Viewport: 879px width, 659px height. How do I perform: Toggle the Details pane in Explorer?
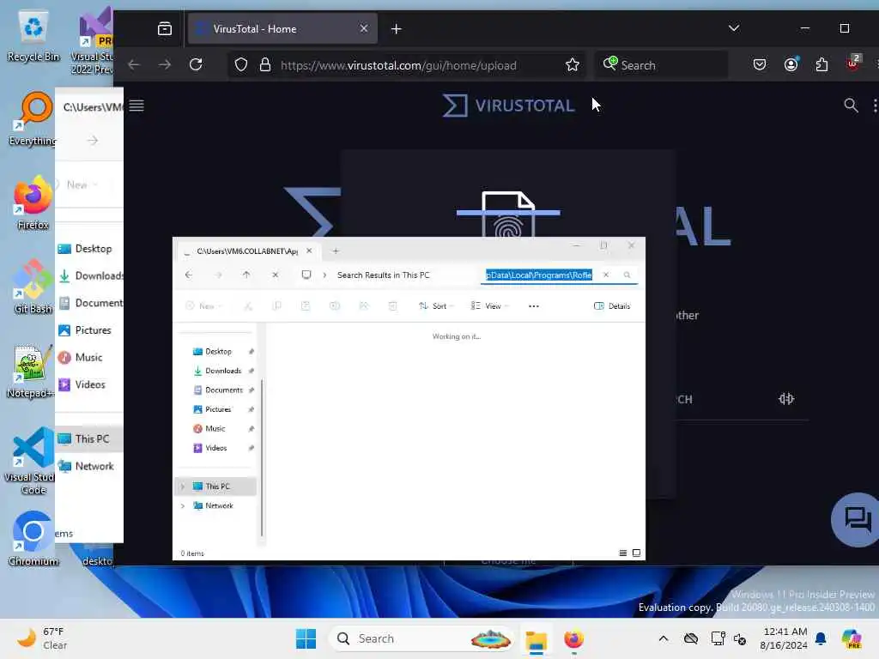pyautogui.click(x=611, y=306)
